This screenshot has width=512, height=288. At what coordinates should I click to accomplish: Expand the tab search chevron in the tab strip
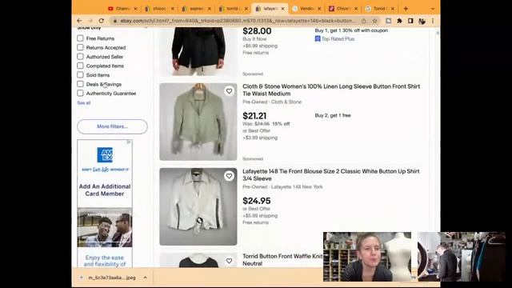pos(433,9)
